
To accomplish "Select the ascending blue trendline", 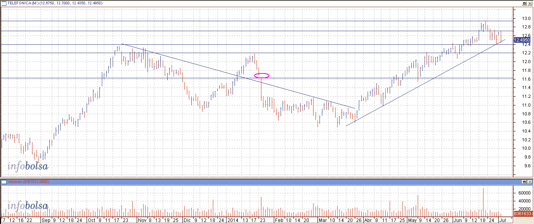I will tap(425, 83).
